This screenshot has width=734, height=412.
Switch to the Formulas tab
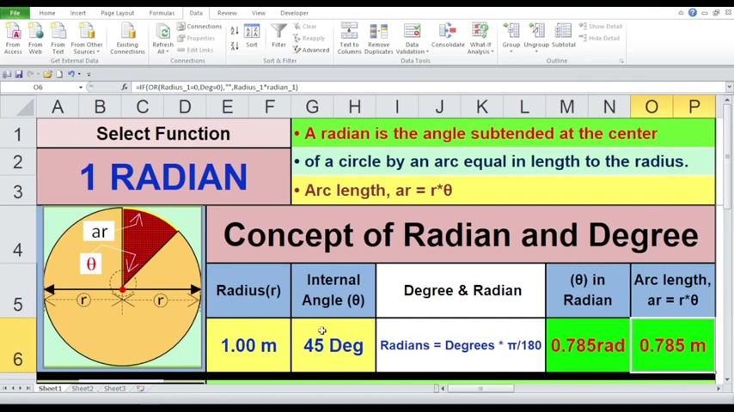point(162,13)
